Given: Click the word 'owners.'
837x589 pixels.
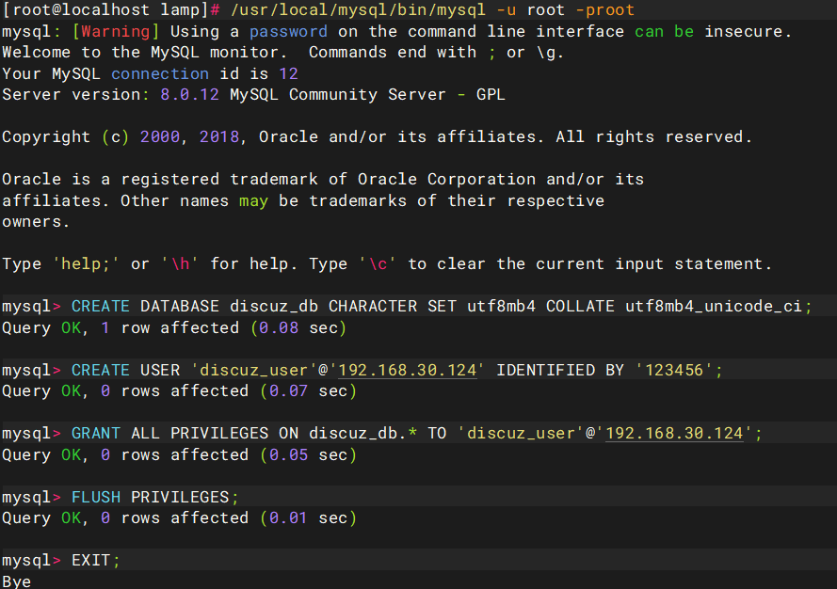Looking at the screenshot, I should pos(36,221).
